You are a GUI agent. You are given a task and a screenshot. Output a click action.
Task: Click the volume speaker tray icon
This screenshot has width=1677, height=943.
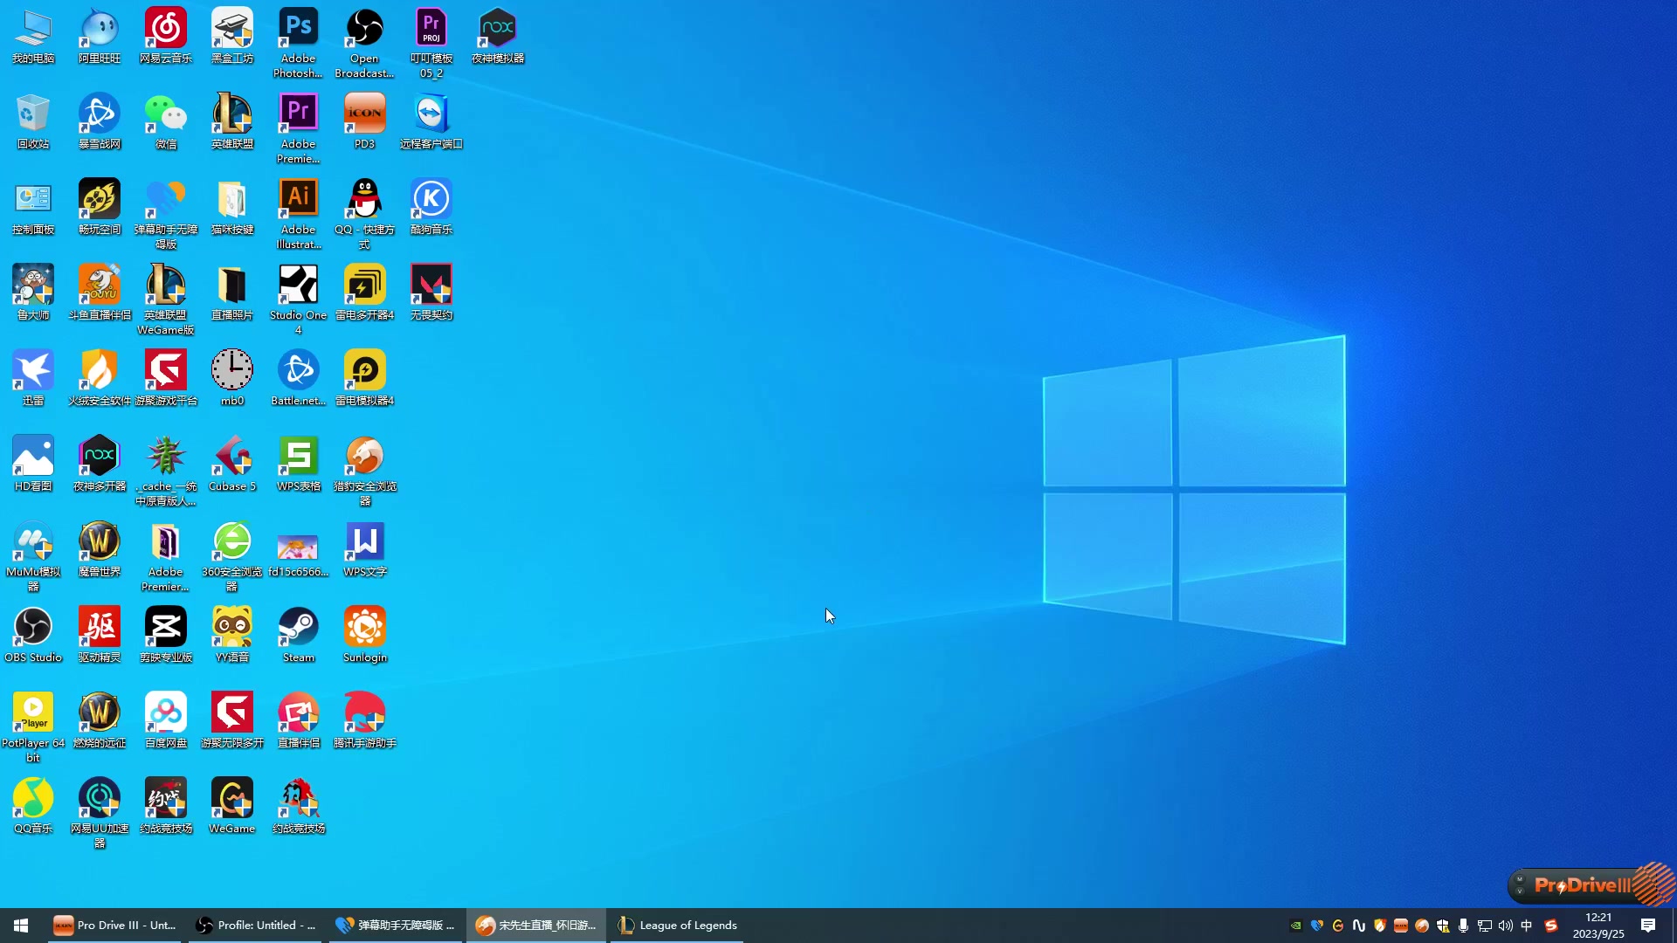pyautogui.click(x=1506, y=926)
